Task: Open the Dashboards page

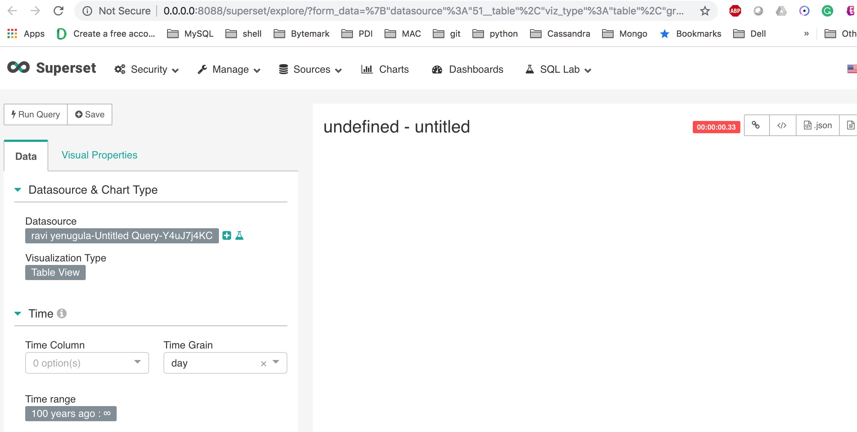Action: point(475,69)
